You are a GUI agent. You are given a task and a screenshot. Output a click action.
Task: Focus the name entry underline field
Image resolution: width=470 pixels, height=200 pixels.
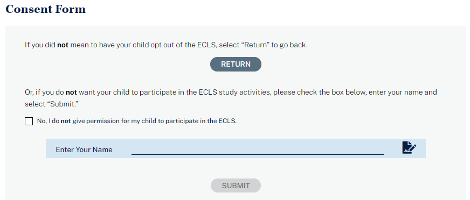(258, 149)
